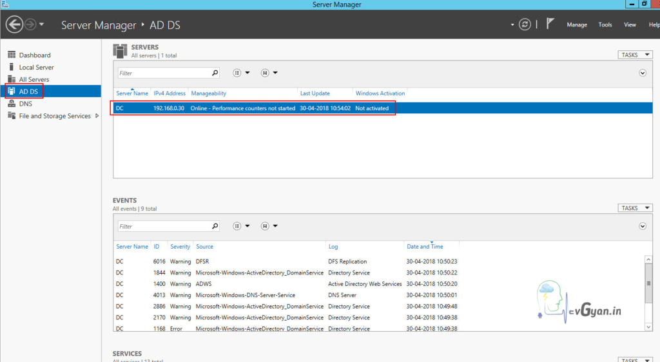The image size is (660, 362).
Task: Click the Events list scroll down arrow
Action: click(648, 327)
